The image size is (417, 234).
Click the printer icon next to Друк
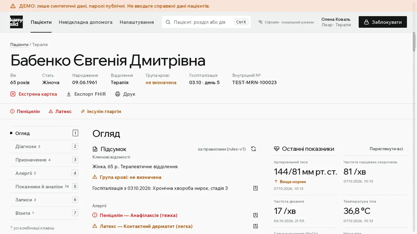[x=118, y=94]
